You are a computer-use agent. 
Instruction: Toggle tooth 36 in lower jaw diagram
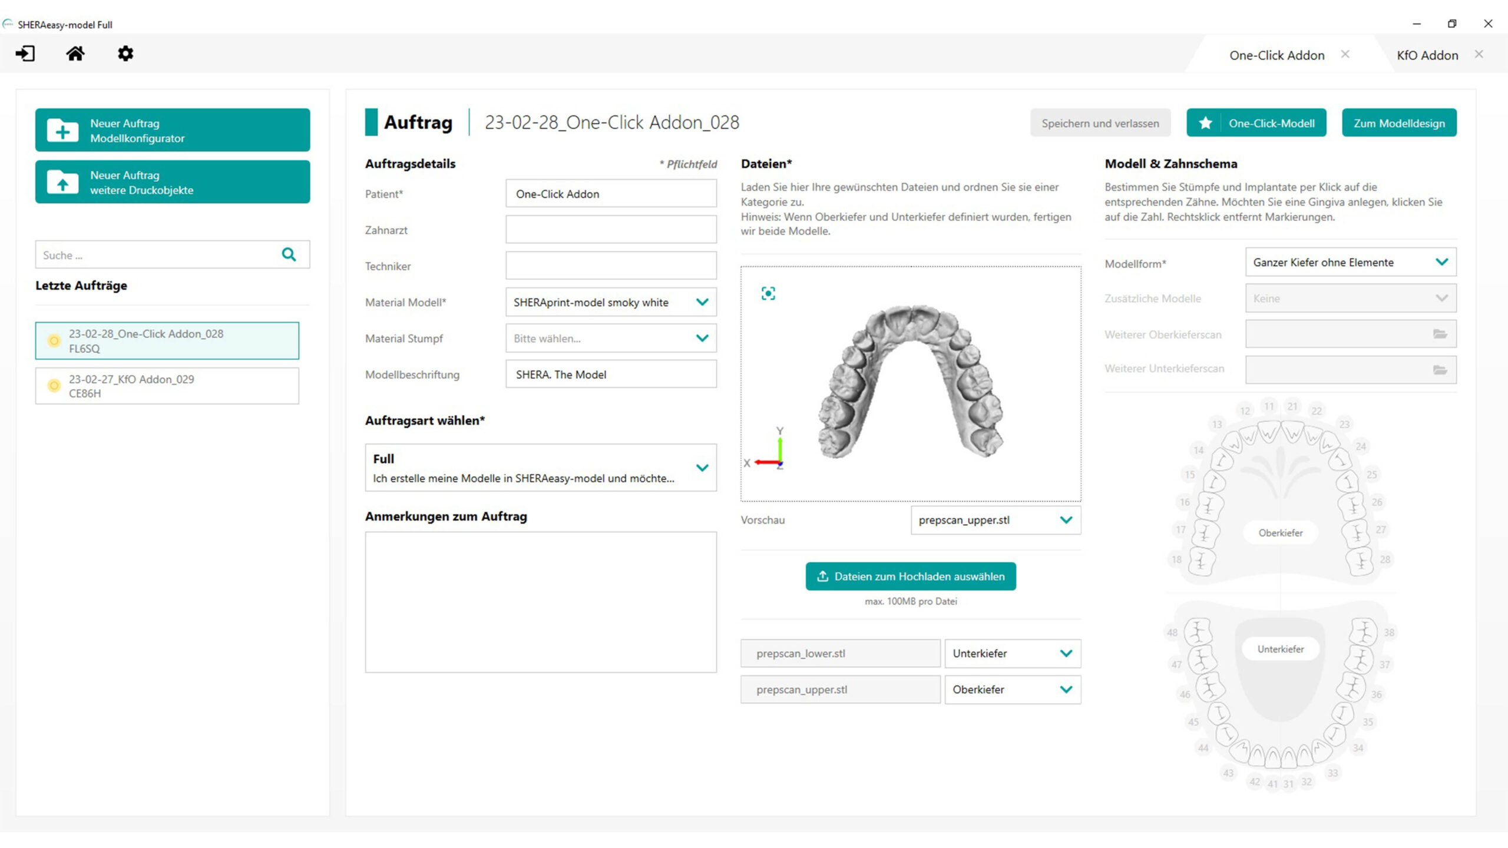pos(1352,688)
